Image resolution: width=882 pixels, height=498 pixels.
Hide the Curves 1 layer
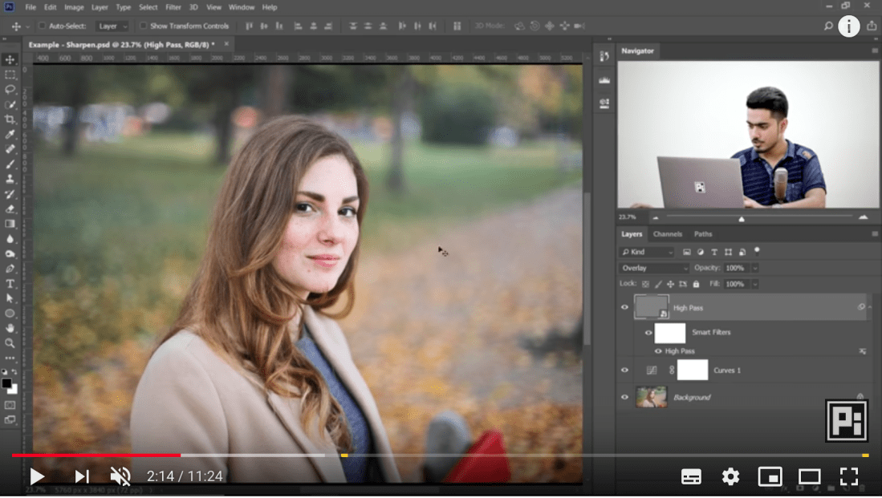(x=624, y=370)
